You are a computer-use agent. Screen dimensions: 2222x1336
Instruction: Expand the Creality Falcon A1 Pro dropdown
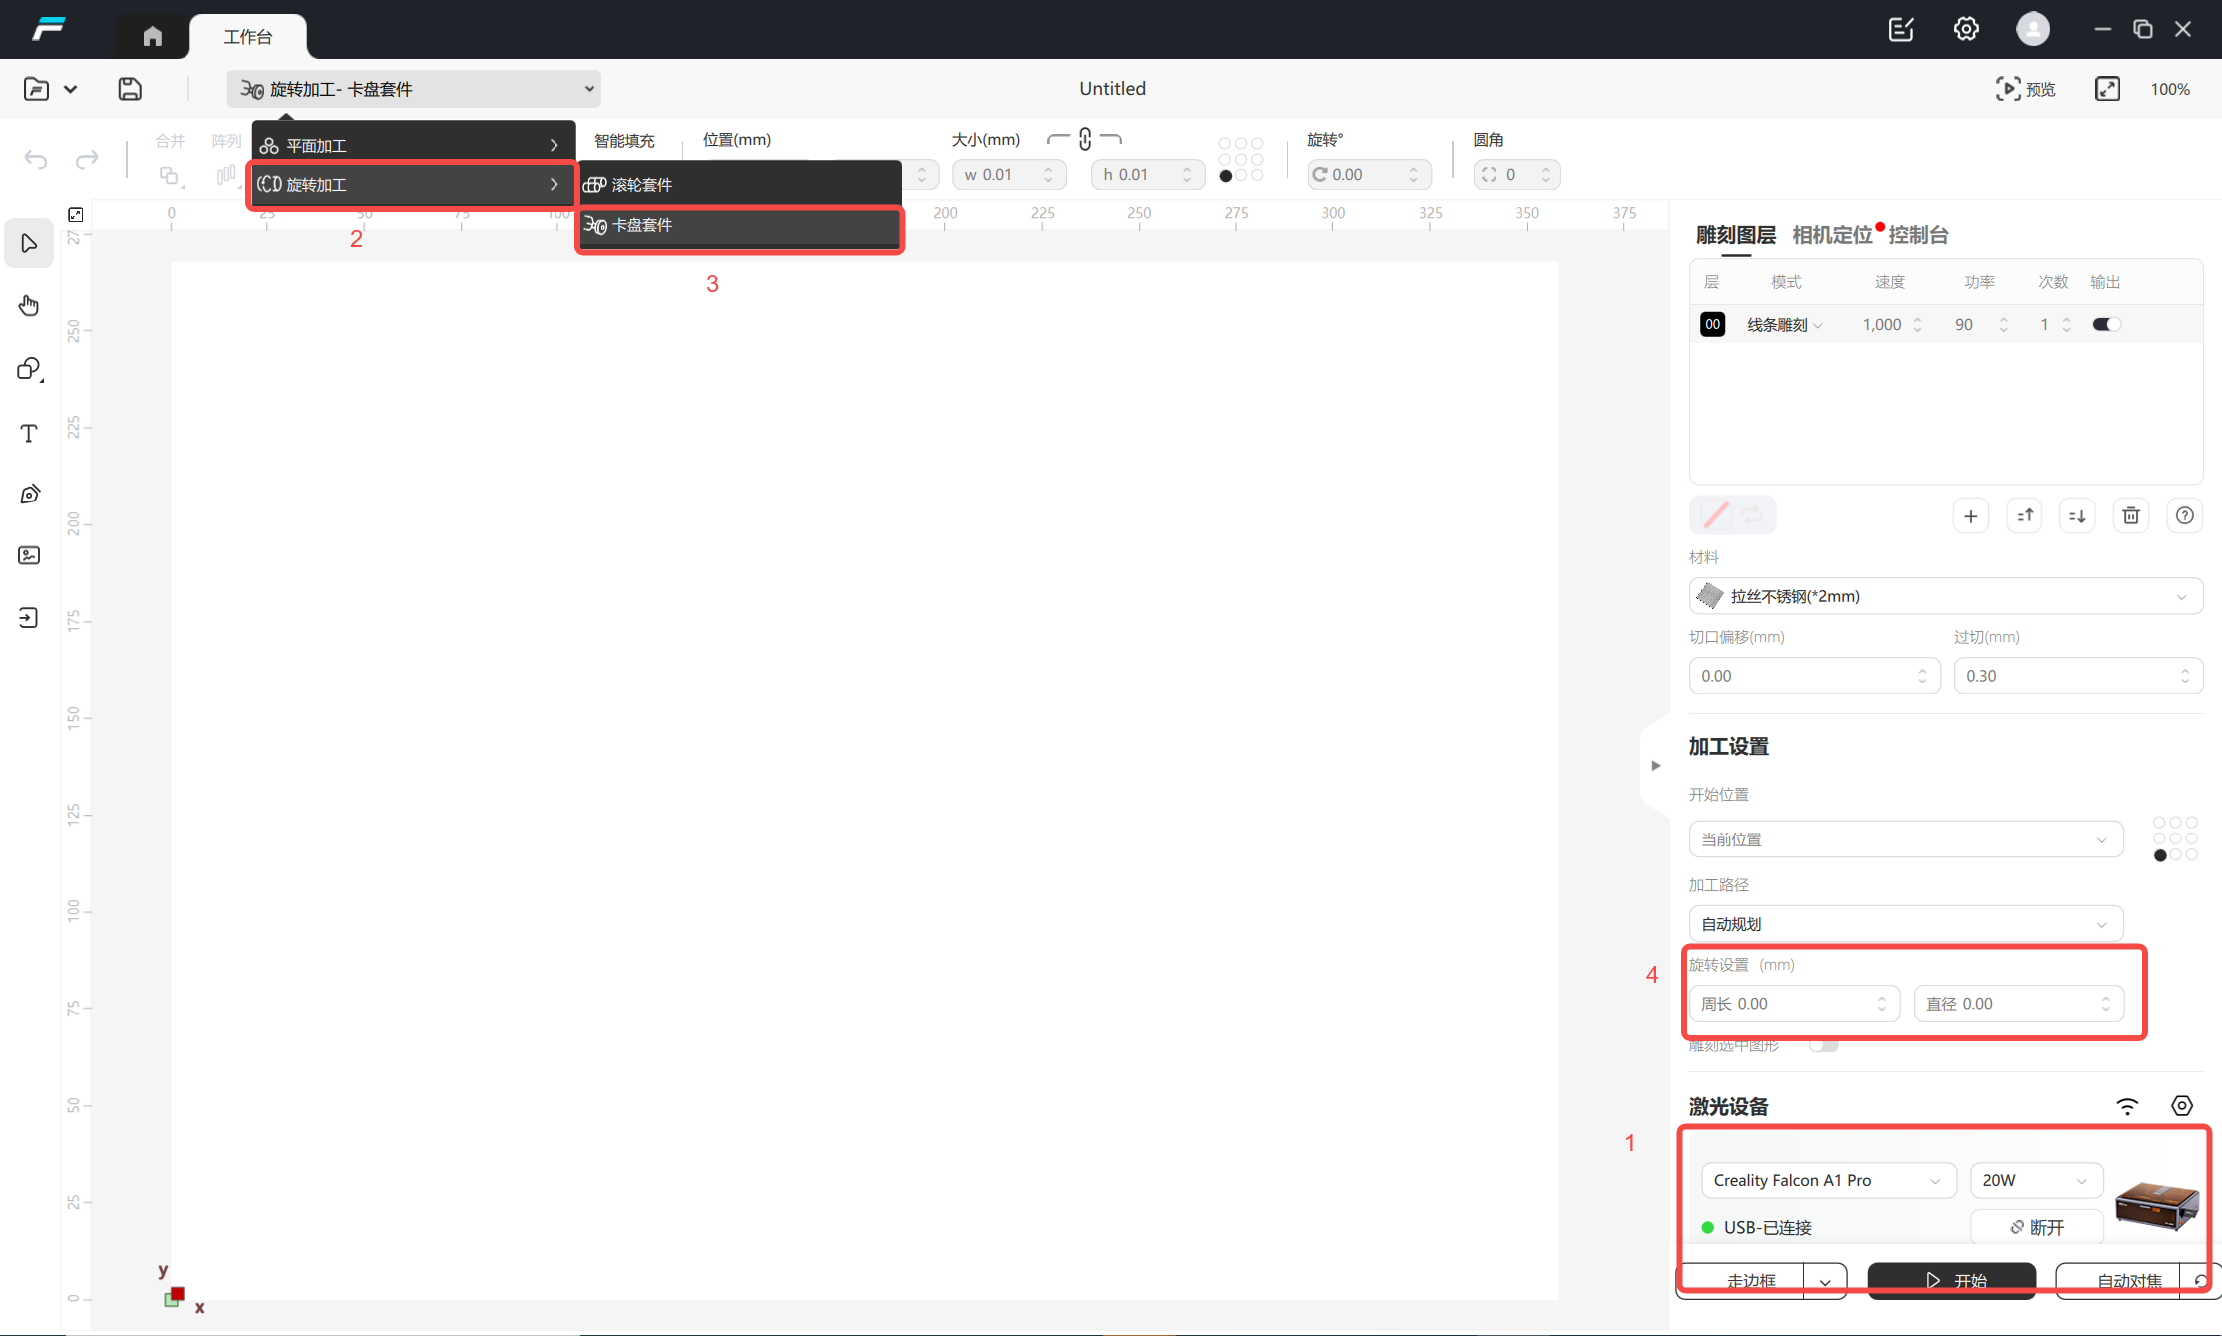pyautogui.click(x=1827, y=1180)
